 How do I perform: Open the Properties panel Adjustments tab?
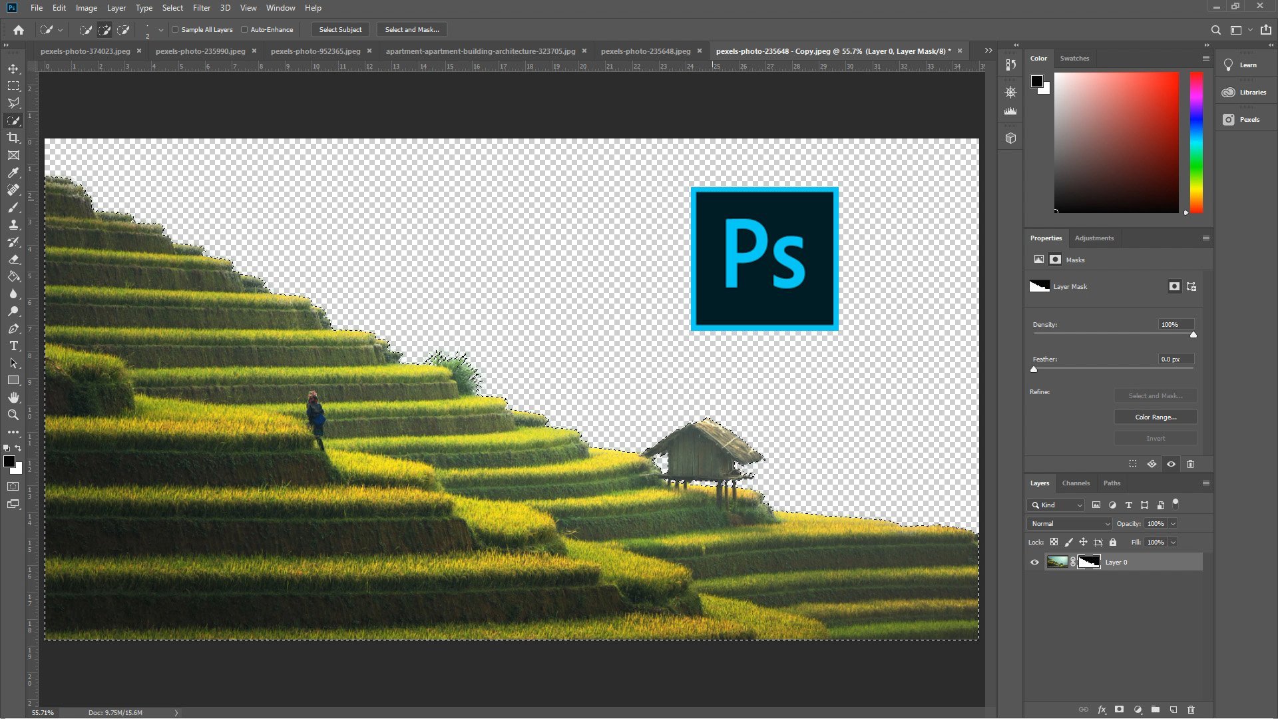tap(1094, 238)
